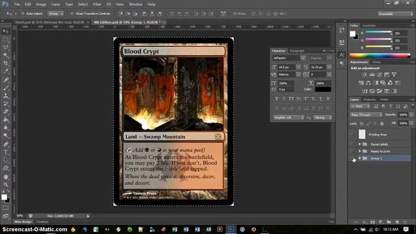
Task: Select the Blur tool
Action: [6, 127]
